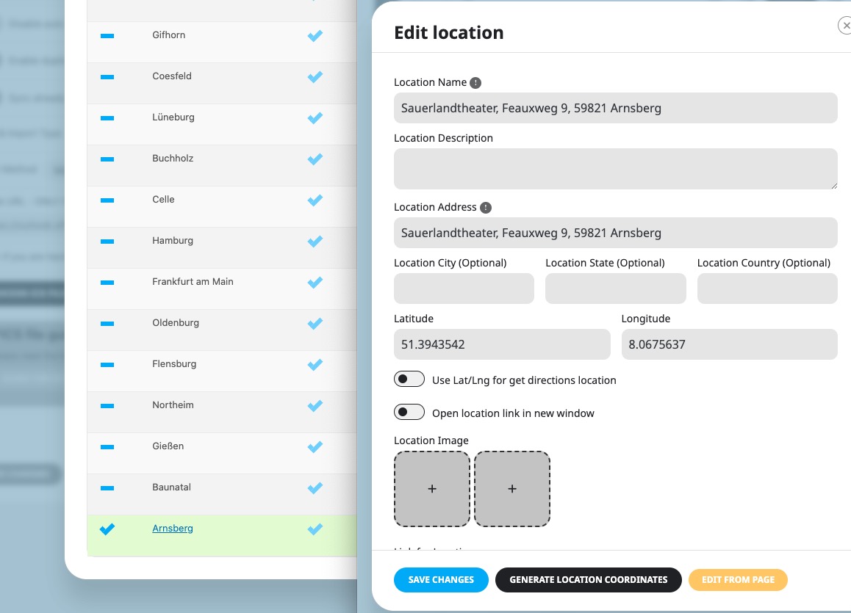Click the minus icon for Frankfurt am Main
The height and width of the screenshot is (613, 851).
107,283
